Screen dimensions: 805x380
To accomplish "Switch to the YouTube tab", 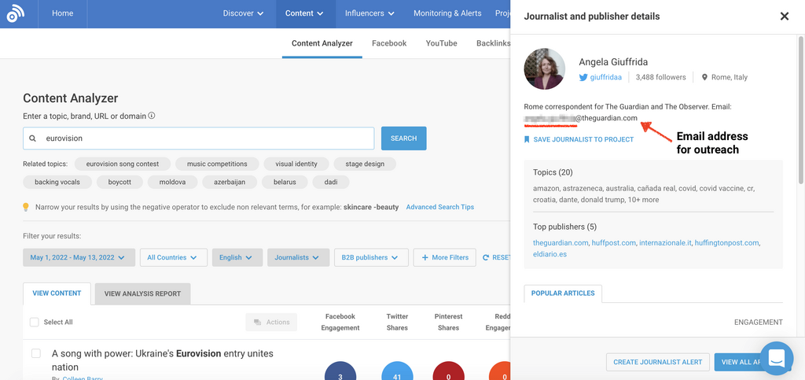I will (x=441, y=43).
